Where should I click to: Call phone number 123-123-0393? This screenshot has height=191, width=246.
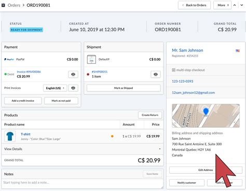coord(183,81)
